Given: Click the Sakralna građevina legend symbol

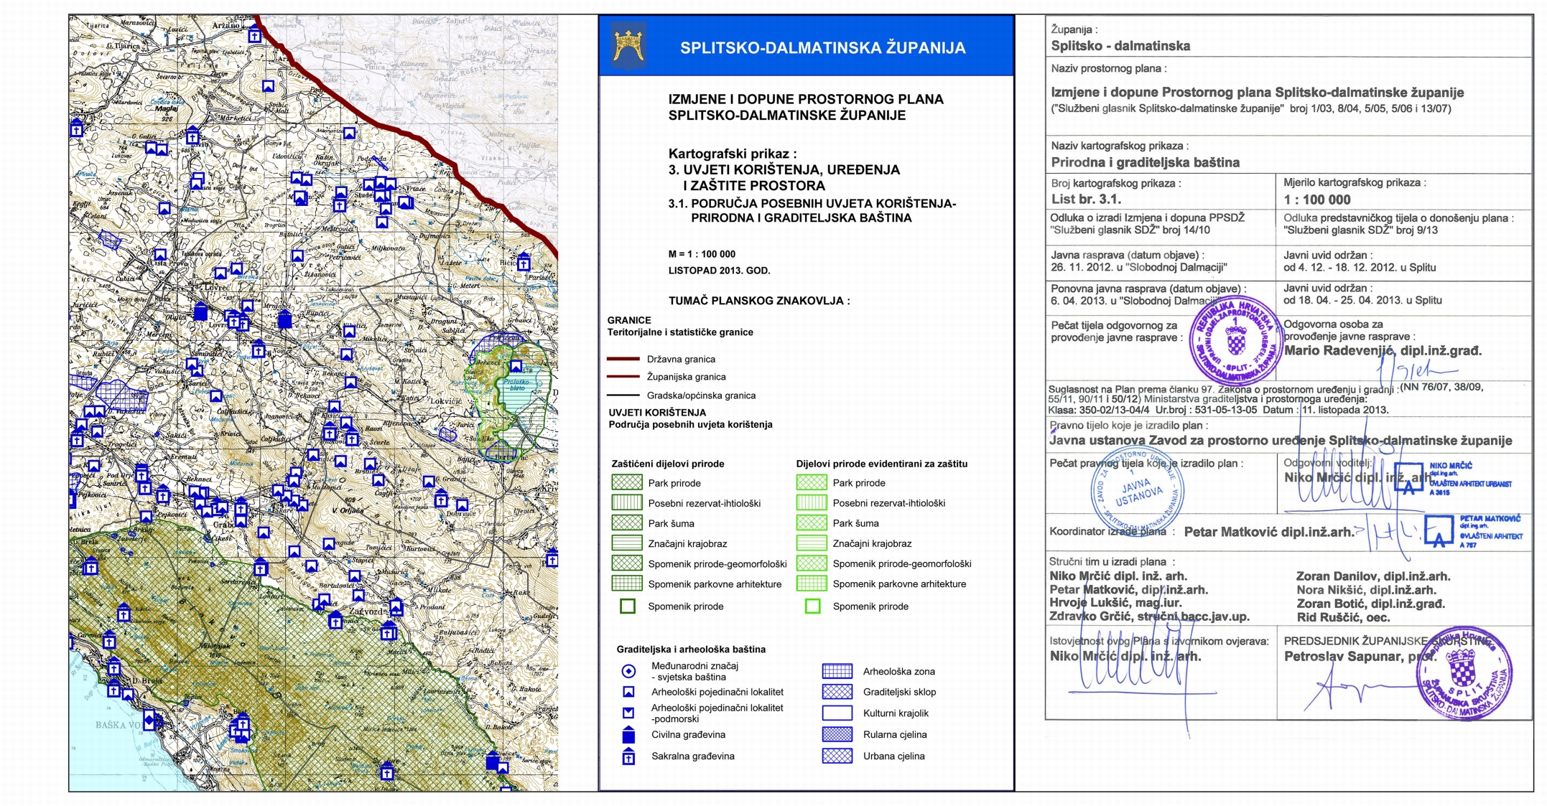Looking at the screenshot, I should (628, 756).
